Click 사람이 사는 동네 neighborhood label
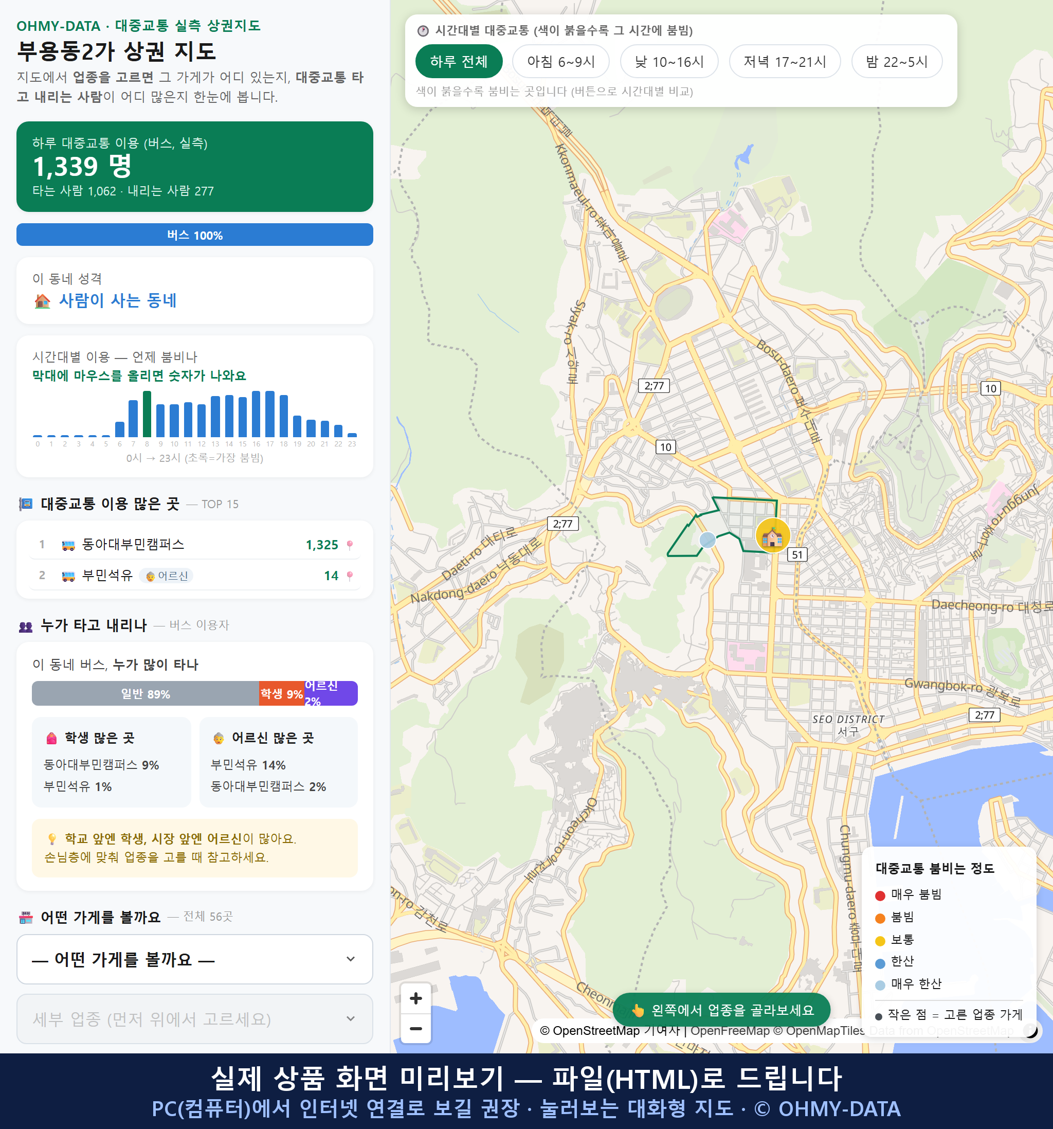 click(118, 300)
